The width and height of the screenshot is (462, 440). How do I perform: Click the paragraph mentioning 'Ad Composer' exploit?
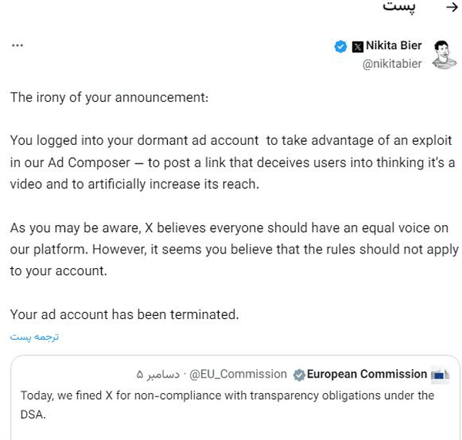click(231, 163)
